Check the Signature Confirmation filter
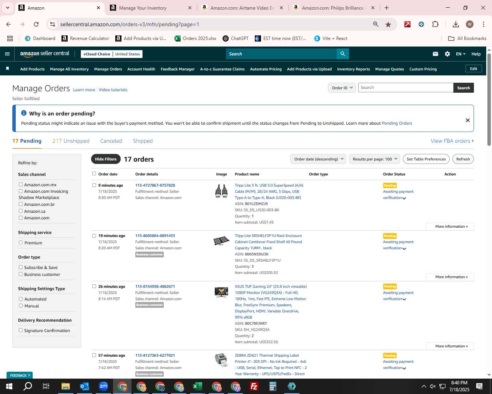 [x=21, y=330]
